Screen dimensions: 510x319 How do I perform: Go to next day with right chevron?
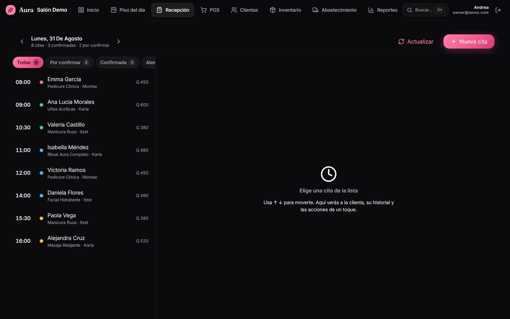click(x=119, y=41)
